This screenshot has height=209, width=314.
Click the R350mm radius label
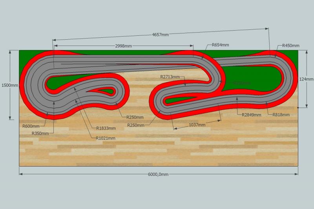tap(40, 134)
